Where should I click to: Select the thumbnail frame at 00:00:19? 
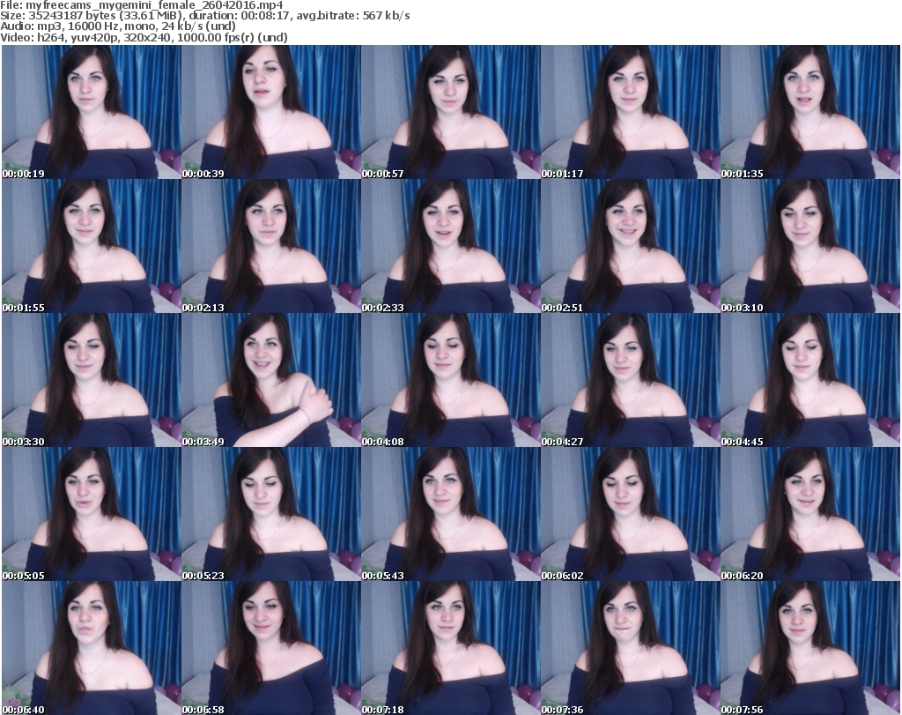92,112
